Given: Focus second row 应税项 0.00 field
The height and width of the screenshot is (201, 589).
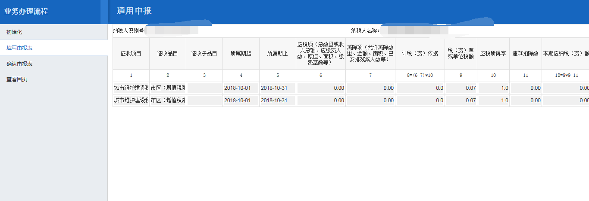Looking at the screenshot, I should 321,100.
